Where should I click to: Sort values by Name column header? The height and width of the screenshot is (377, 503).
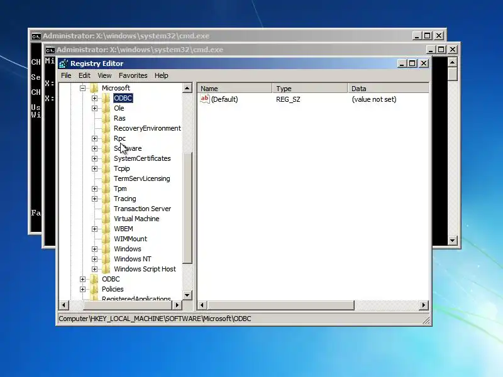tap(235, 89)
